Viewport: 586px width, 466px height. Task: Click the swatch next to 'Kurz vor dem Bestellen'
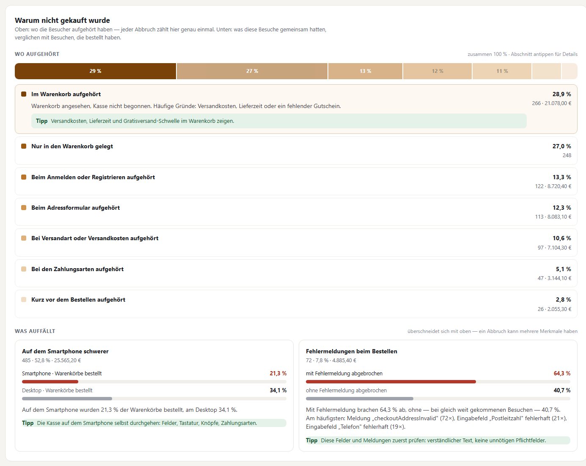24,300
